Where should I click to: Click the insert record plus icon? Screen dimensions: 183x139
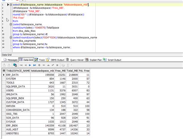point(39,65)
